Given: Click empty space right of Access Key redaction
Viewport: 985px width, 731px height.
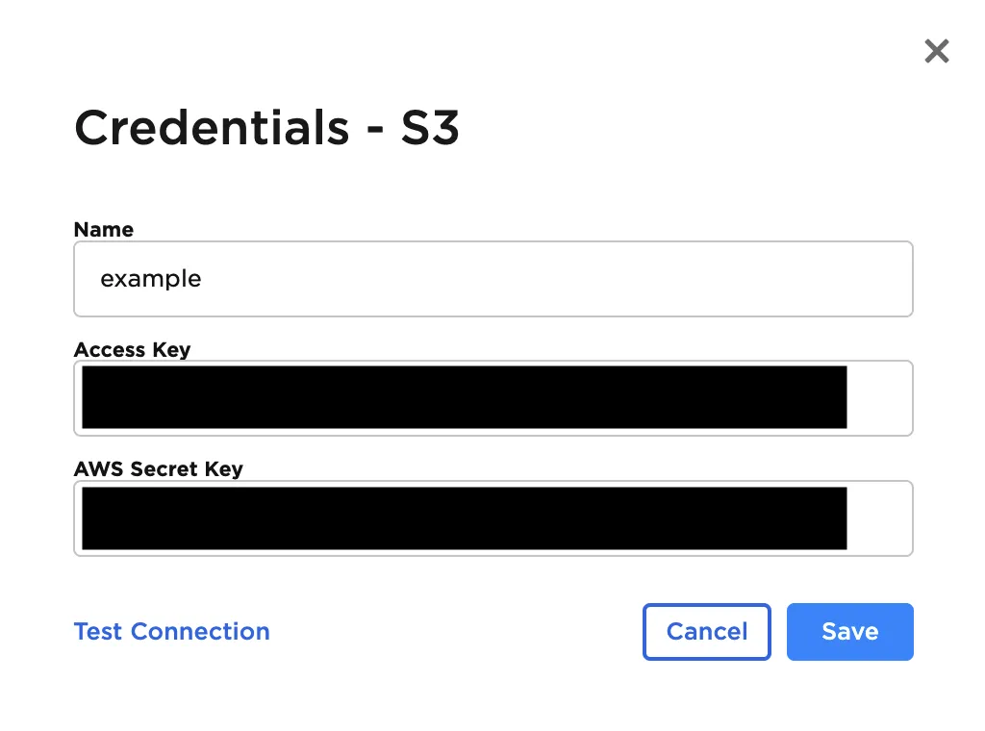Looking at the screenshot, I should point(878,398).
